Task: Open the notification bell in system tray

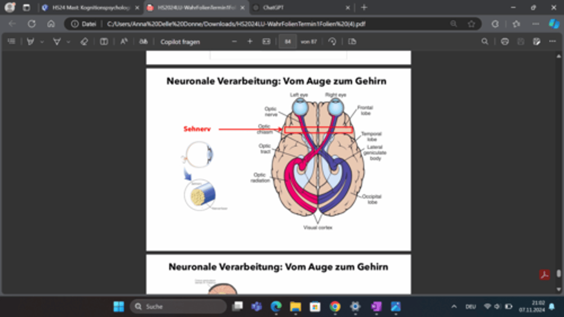Action: click(552, 306)
